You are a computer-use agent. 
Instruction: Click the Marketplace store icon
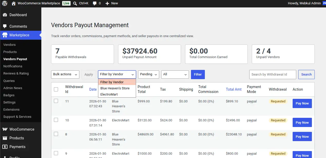pyautogui.click(x=5, y=35)
